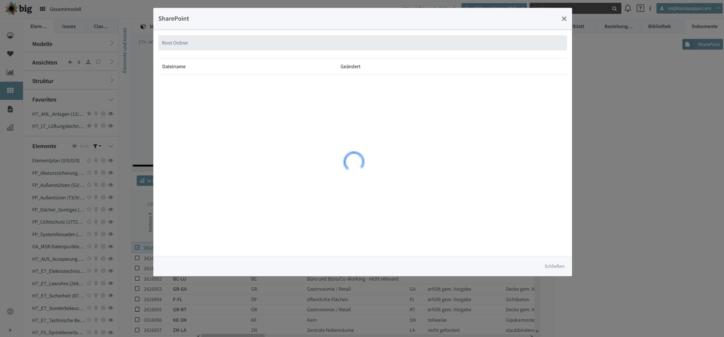Collapse the Elemente section chevron
Viewport: 724px width, 337px height.
pos(111,146)
